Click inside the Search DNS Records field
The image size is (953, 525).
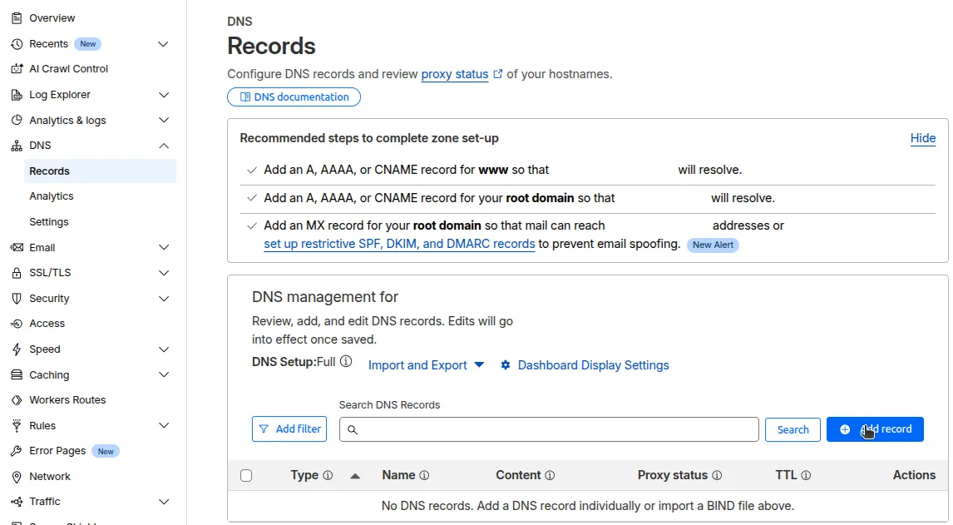click(547, 429)
